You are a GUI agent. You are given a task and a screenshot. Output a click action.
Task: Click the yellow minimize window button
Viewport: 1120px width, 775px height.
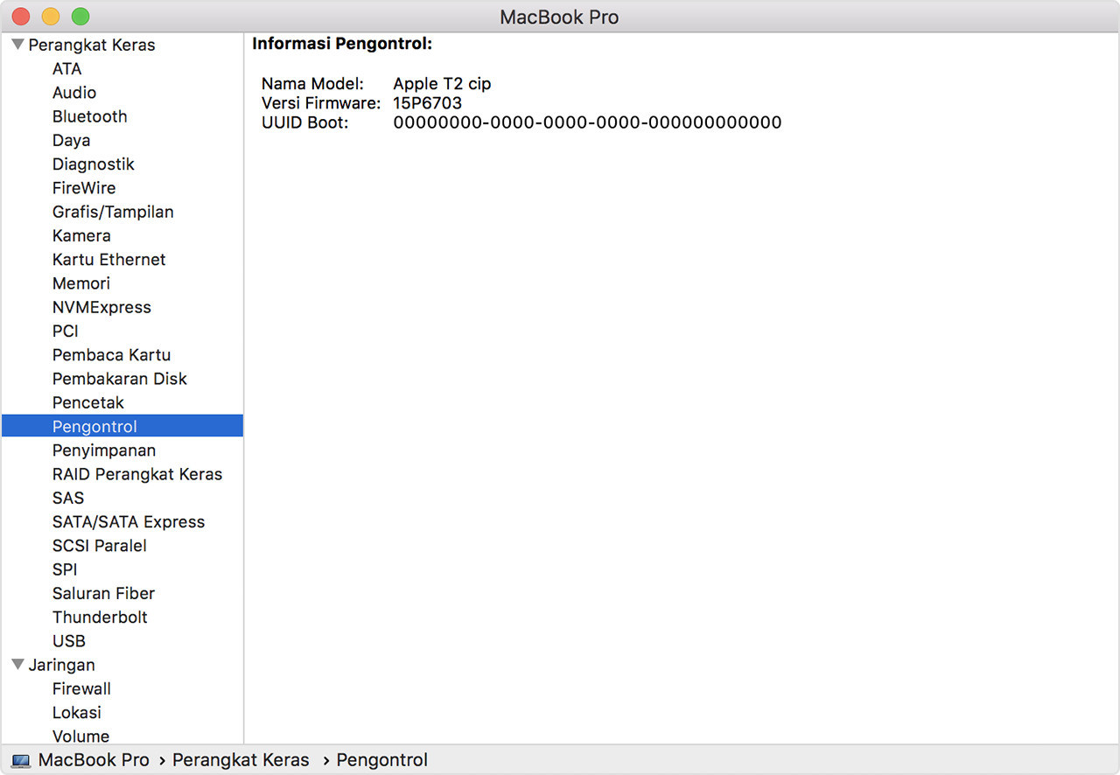point(51,17)
